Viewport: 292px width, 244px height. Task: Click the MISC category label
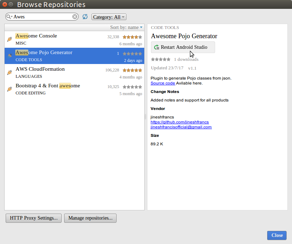[21, 43]
